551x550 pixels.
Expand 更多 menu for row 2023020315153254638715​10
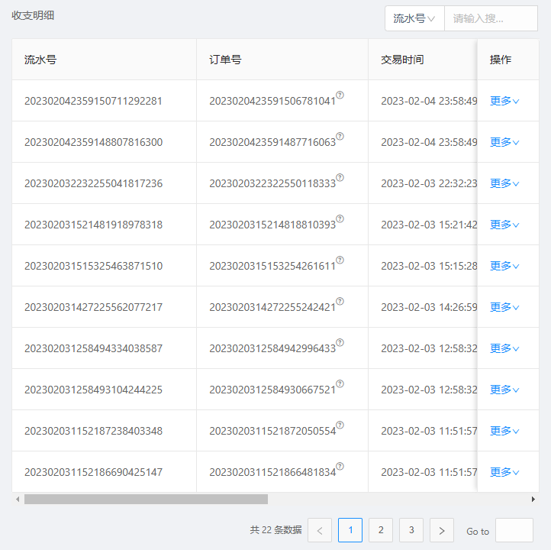click(504, 266)
